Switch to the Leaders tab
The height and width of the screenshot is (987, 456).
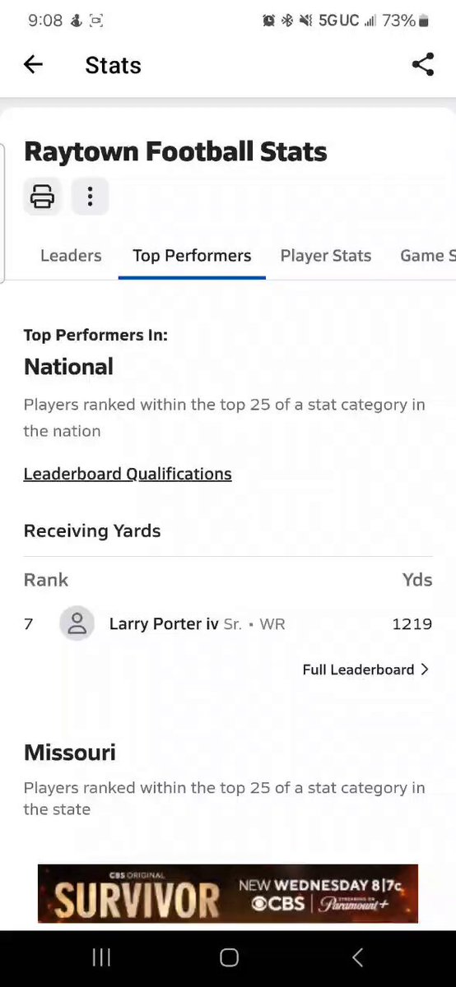click(x=71, y=256)
